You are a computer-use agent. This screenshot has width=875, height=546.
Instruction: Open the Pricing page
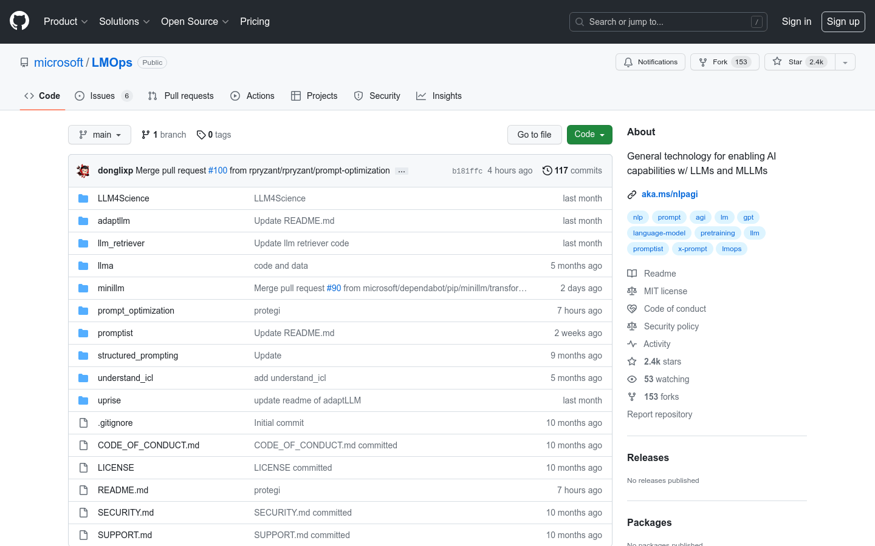pos(255,21)
